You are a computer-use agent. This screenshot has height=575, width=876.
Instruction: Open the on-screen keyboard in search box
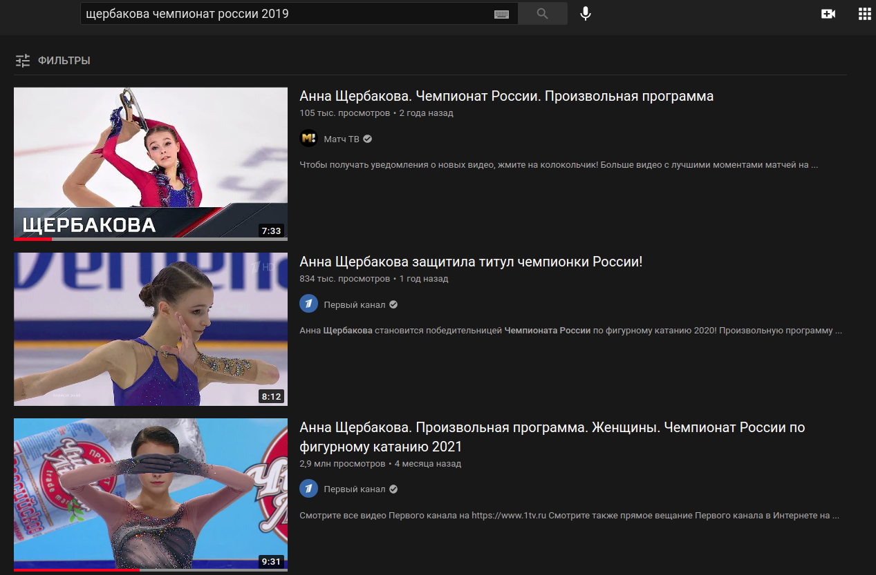tap(501, 14)
